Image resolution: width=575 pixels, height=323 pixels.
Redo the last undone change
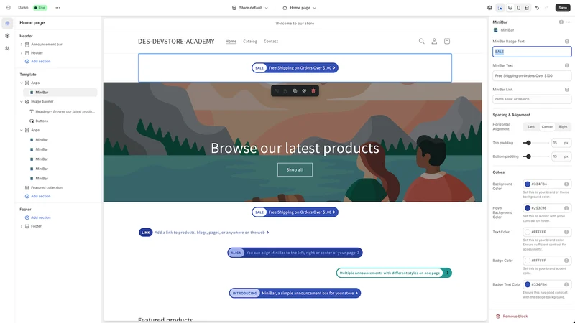click(x=546, y=8)
